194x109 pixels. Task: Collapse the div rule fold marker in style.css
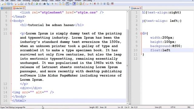coord(141,33)
